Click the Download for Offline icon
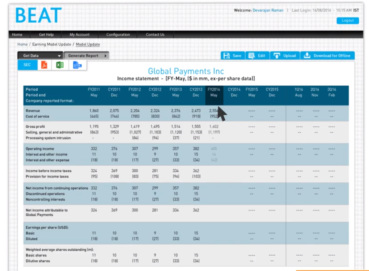The width and height of the screenshot is (369, 271). (307, 55)
